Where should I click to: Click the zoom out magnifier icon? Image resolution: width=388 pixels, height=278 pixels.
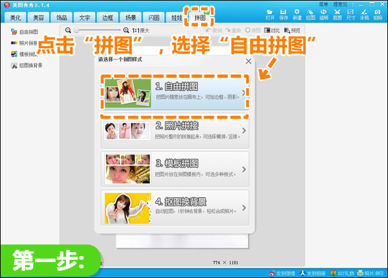point(68,30)
